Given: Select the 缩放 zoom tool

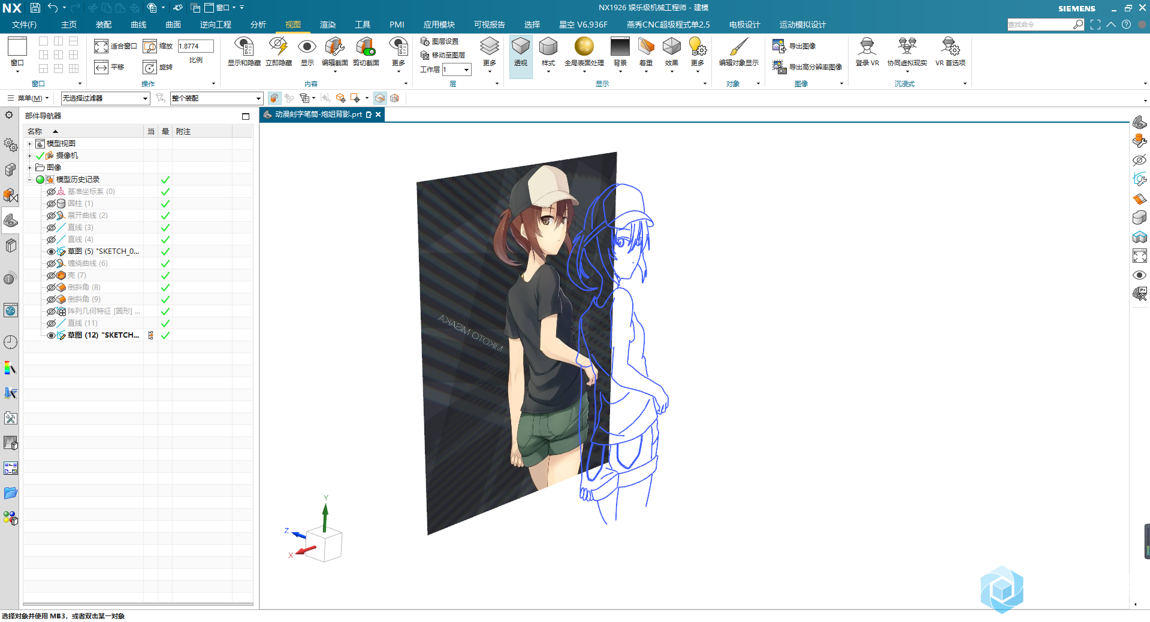Looking at the screenshot, I should pos(158,46).
